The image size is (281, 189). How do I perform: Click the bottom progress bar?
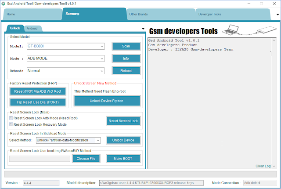click(x=140, y=174)
